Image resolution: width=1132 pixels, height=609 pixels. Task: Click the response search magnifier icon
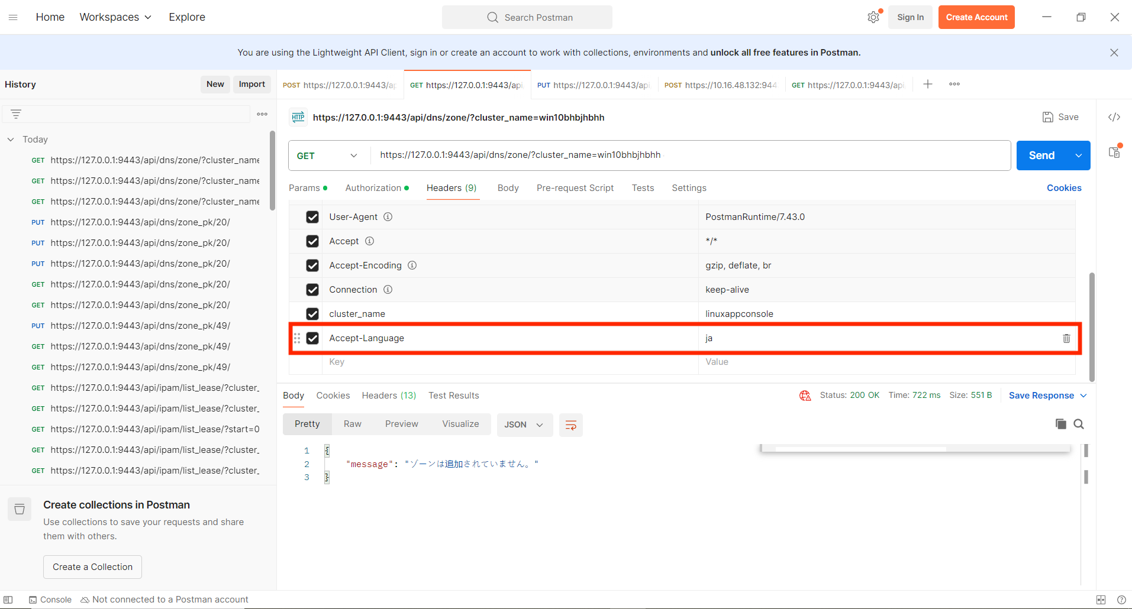tap(1079, 424)
